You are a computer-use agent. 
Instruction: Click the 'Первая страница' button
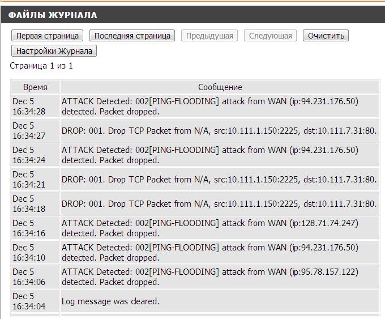48,36
